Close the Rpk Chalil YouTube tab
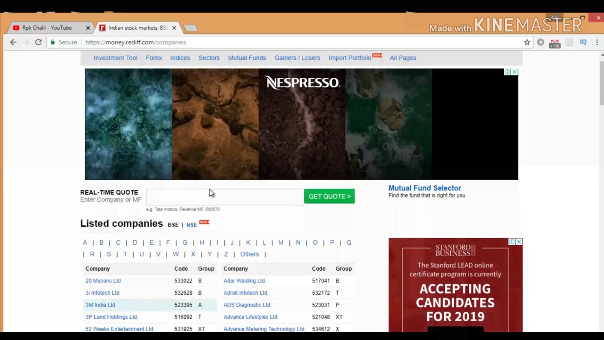 (88, 28)
